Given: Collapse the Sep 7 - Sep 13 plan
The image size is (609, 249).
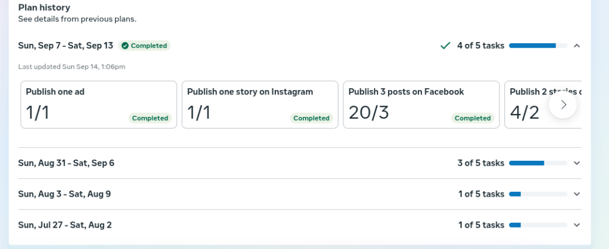Looking at the screenshot, I should (577, 46).
